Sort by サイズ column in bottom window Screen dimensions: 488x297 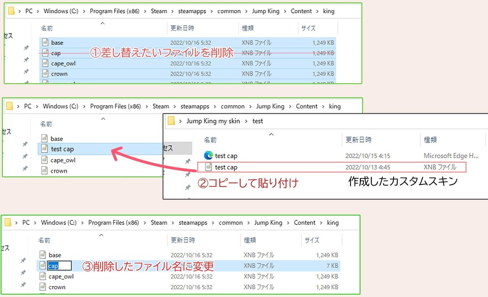[x=312, y=241]
